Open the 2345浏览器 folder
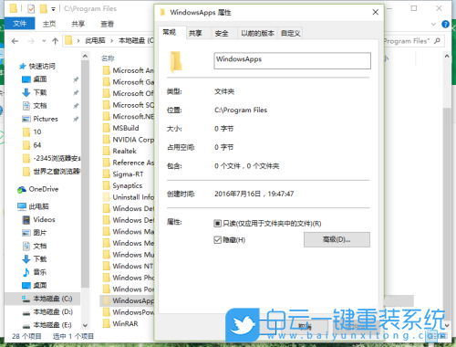The image size is (456, 347). [x=57, y=158]
